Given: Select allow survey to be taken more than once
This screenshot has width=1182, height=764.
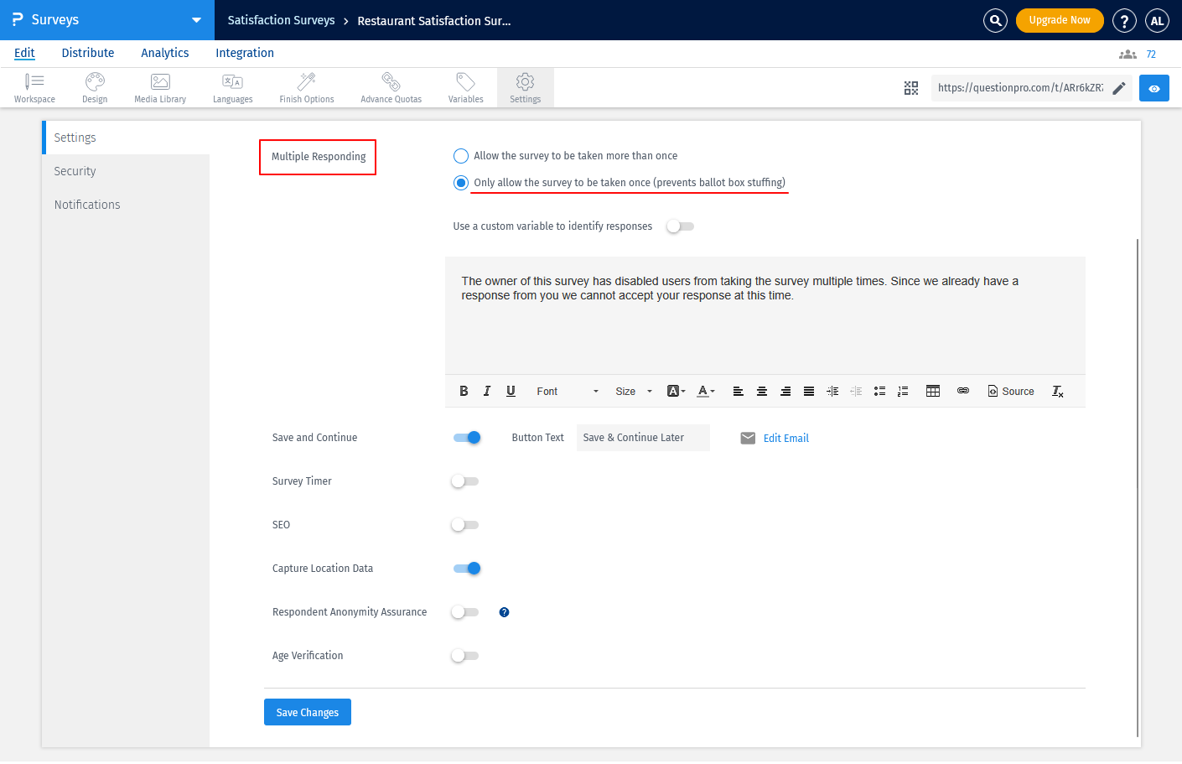Looking at the screenshot, I should point(460,155).
